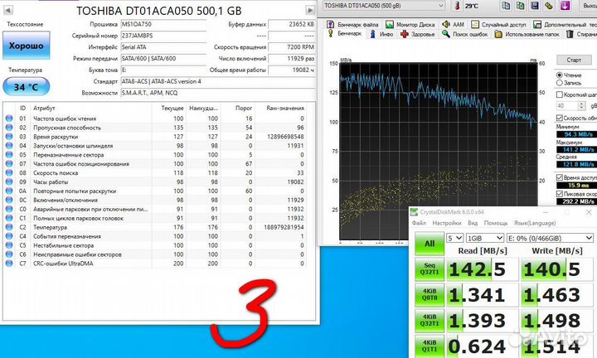
Task: Go to next disk with right arrow
Action: pyautogui.click(x=311, y=10)
